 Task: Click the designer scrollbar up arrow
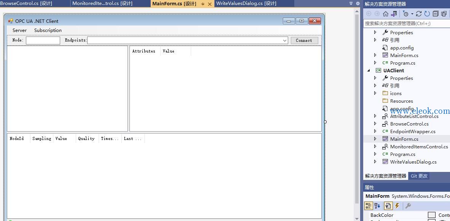tap(357, 11)
